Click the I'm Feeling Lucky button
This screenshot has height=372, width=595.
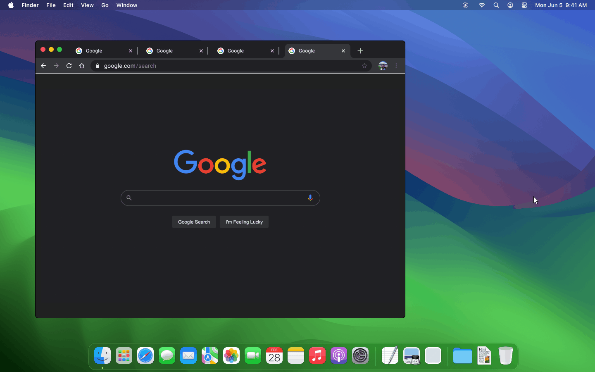[x=244, y=222]
